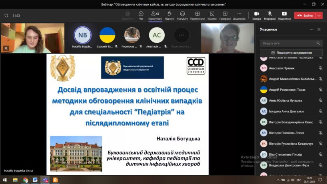Open Word from the Windows taskbar
Screen dimensions: 327x184
pos(35,180)
